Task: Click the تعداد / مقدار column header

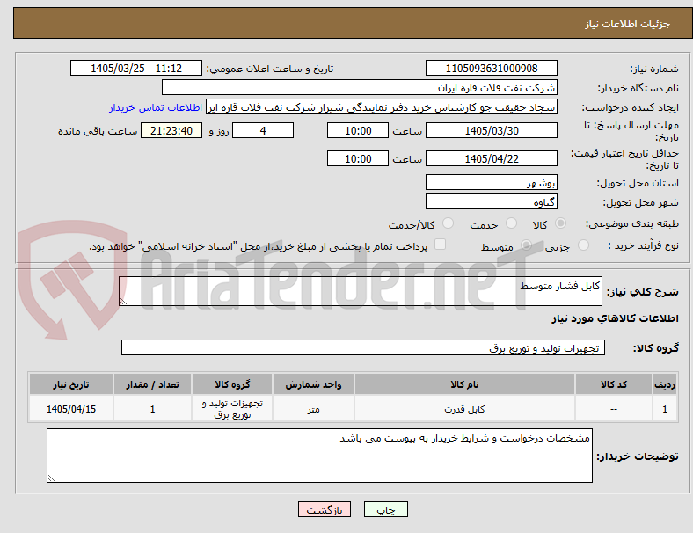Action: coord(152,384)
